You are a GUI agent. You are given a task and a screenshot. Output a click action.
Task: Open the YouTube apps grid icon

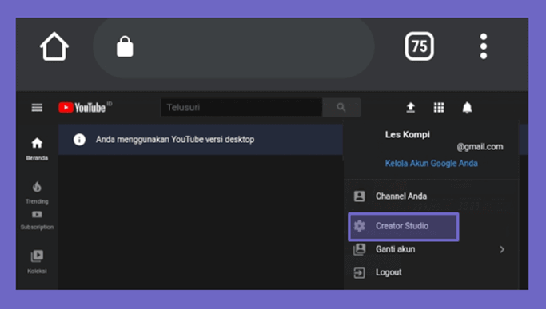(439, 108)
